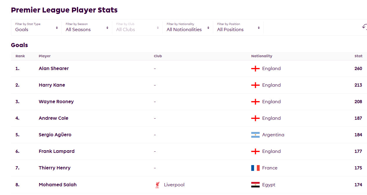Click Argentina flag next to Sergio Agüero

255,135
